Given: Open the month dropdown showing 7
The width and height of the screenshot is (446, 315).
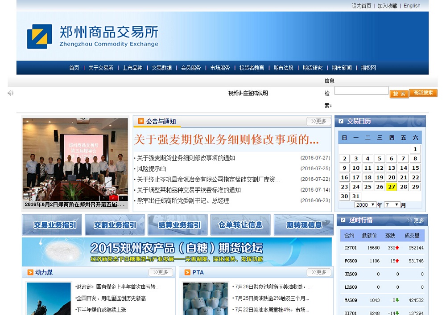Looking at the screenshot, I should coord(392,205).
